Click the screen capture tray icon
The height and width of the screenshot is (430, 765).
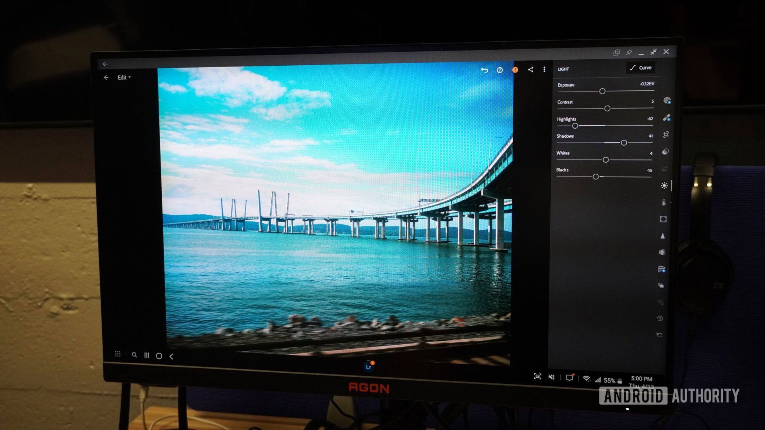(537, 377)
